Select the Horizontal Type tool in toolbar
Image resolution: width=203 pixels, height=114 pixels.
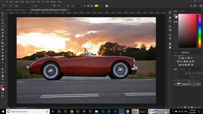(3, 66)
